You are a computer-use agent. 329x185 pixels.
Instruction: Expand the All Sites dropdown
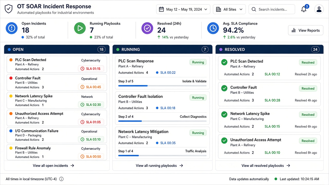[229, 9]
